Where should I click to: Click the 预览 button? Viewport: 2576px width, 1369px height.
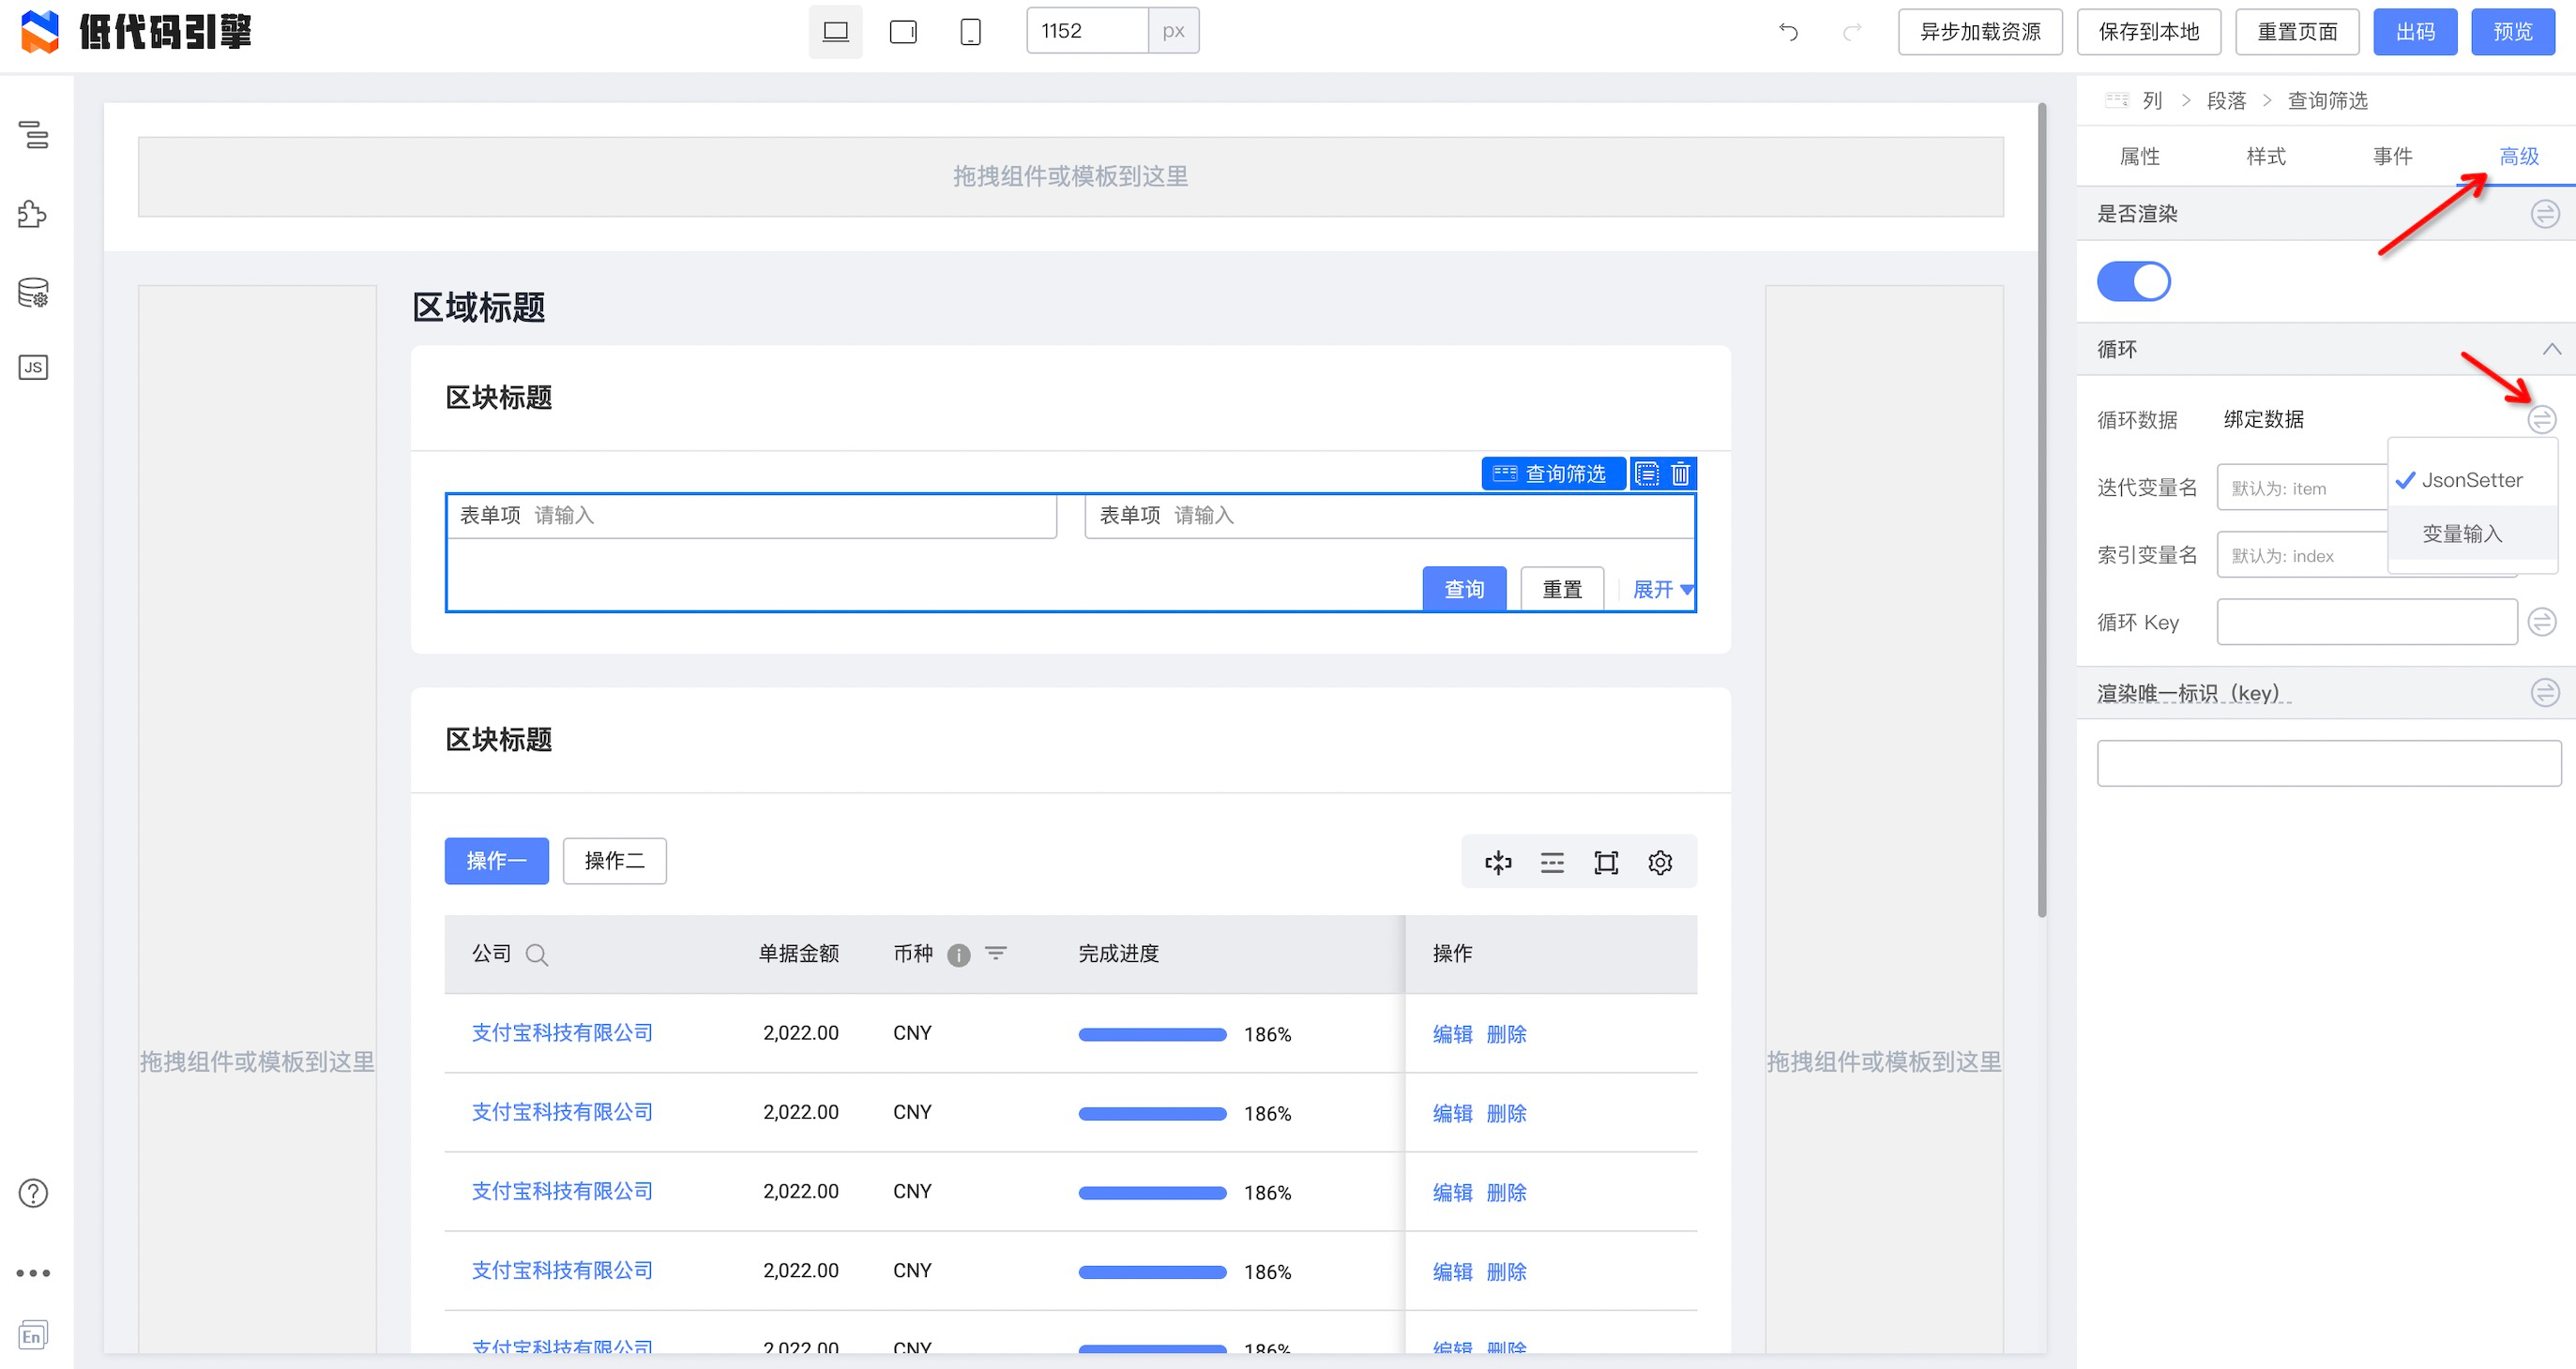(2512, 32)
